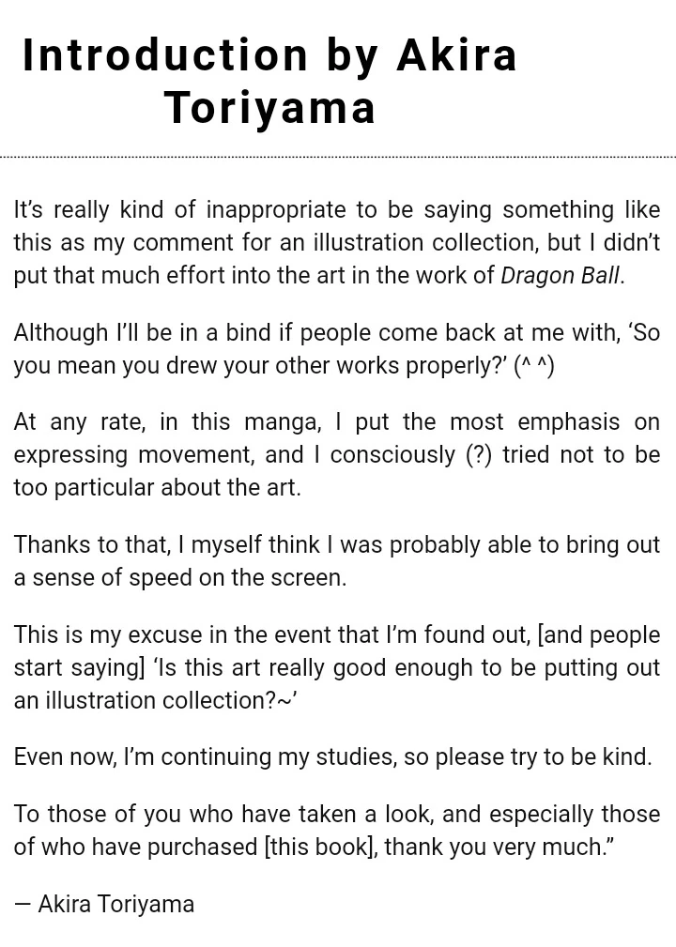
Task: Click the italic "Dragon Ball" title
Action: [560, 276]
